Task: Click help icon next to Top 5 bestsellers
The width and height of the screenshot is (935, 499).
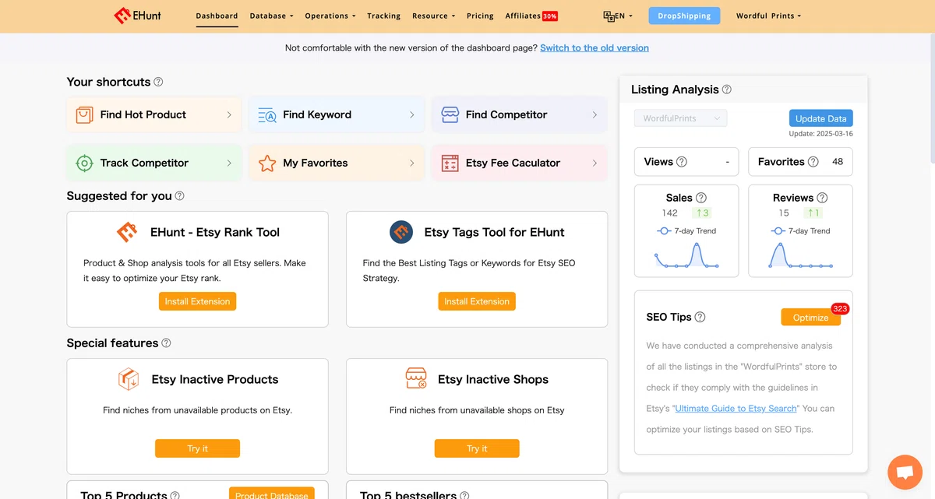Action: 464,495
